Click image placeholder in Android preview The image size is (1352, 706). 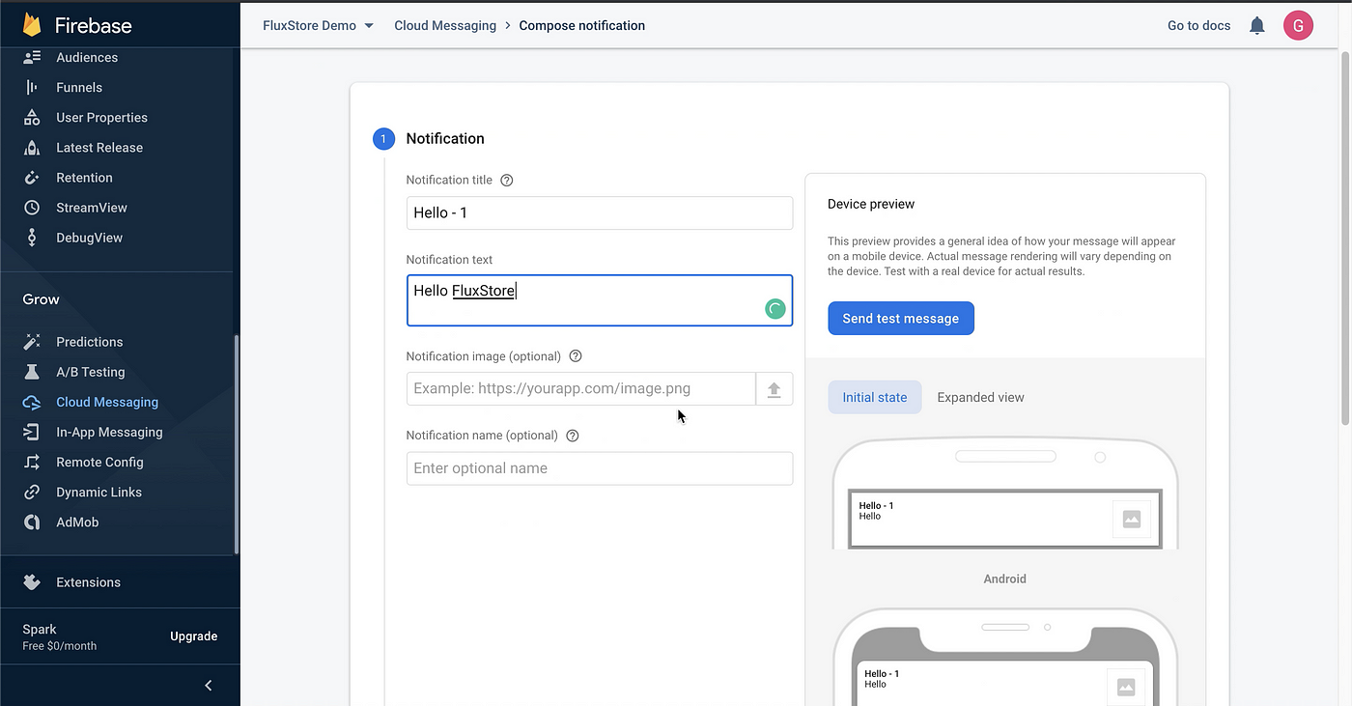coord(1132,520)
